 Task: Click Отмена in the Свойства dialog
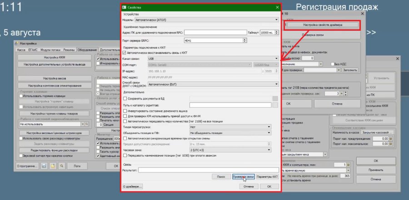coord(249,186)
